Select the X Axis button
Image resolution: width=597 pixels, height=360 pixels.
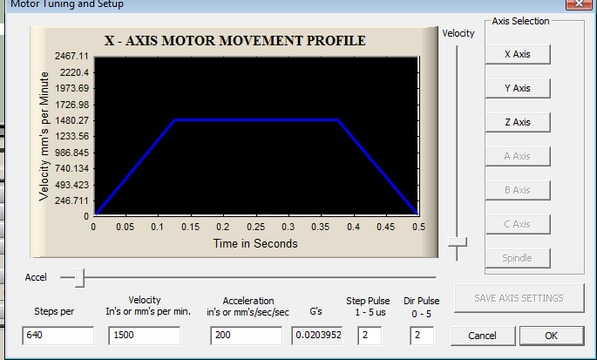coord(518,54)
